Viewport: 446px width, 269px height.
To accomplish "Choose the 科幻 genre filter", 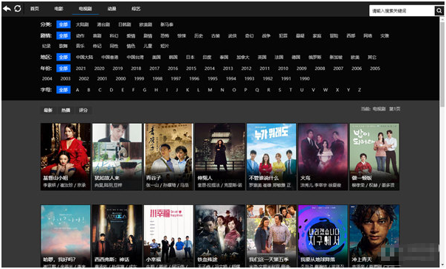I will (114, 36).
